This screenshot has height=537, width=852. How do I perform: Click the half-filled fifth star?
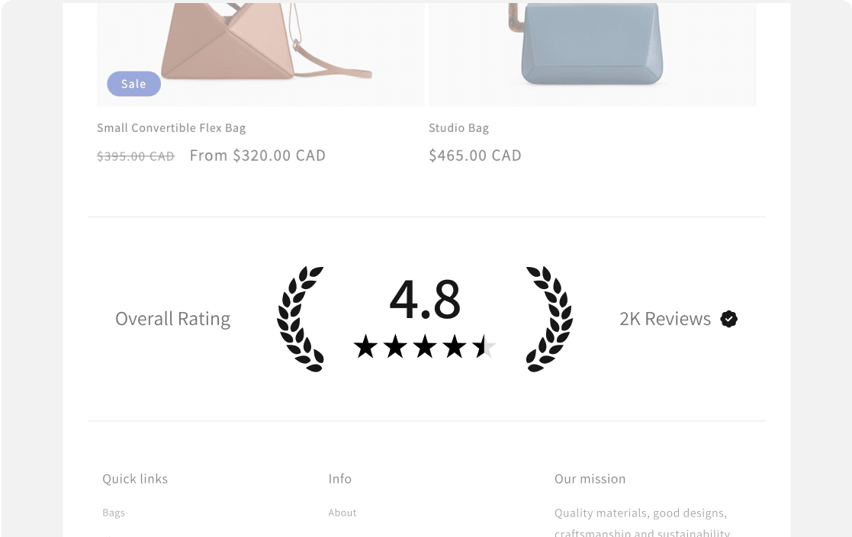tap(484, 347)
